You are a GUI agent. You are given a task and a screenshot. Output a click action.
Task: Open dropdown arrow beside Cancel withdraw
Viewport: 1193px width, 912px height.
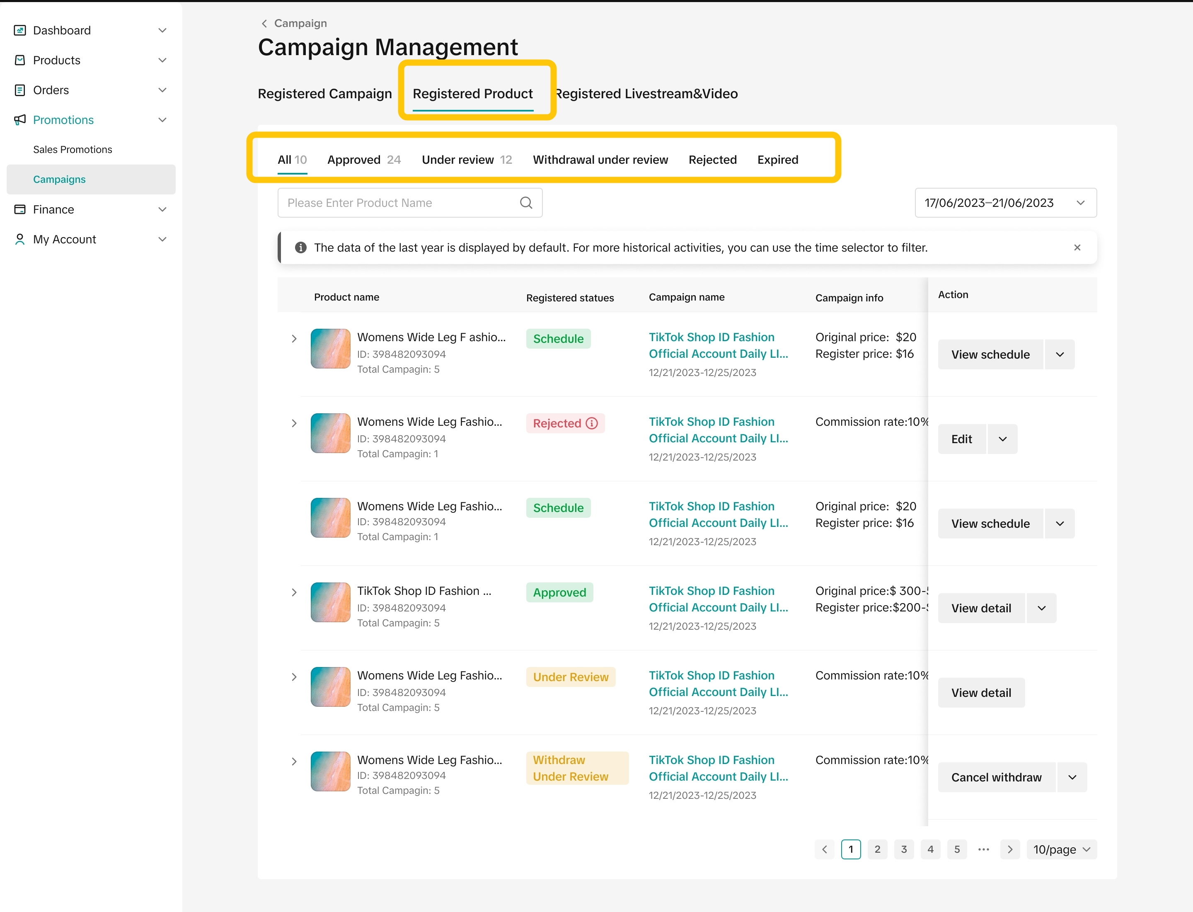(1072, 777)
